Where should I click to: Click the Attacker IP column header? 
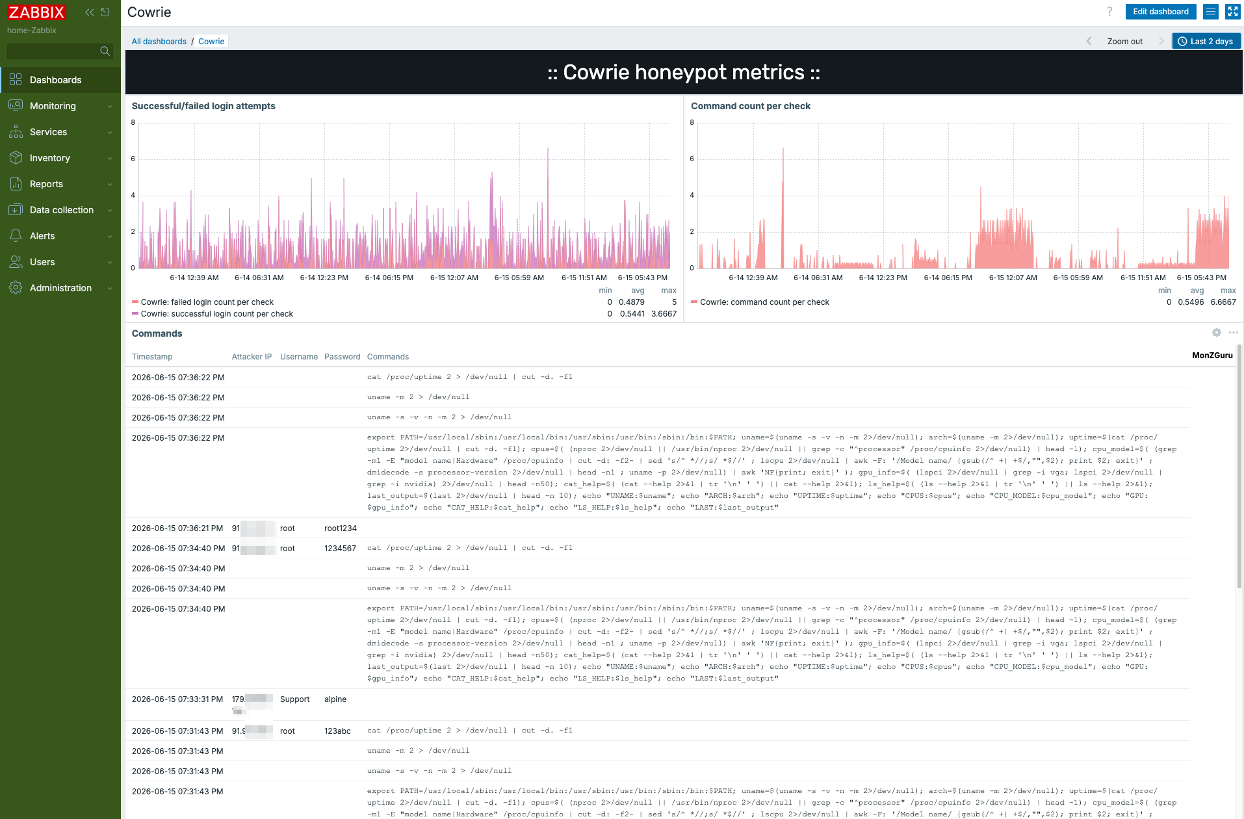pos(252,357)
